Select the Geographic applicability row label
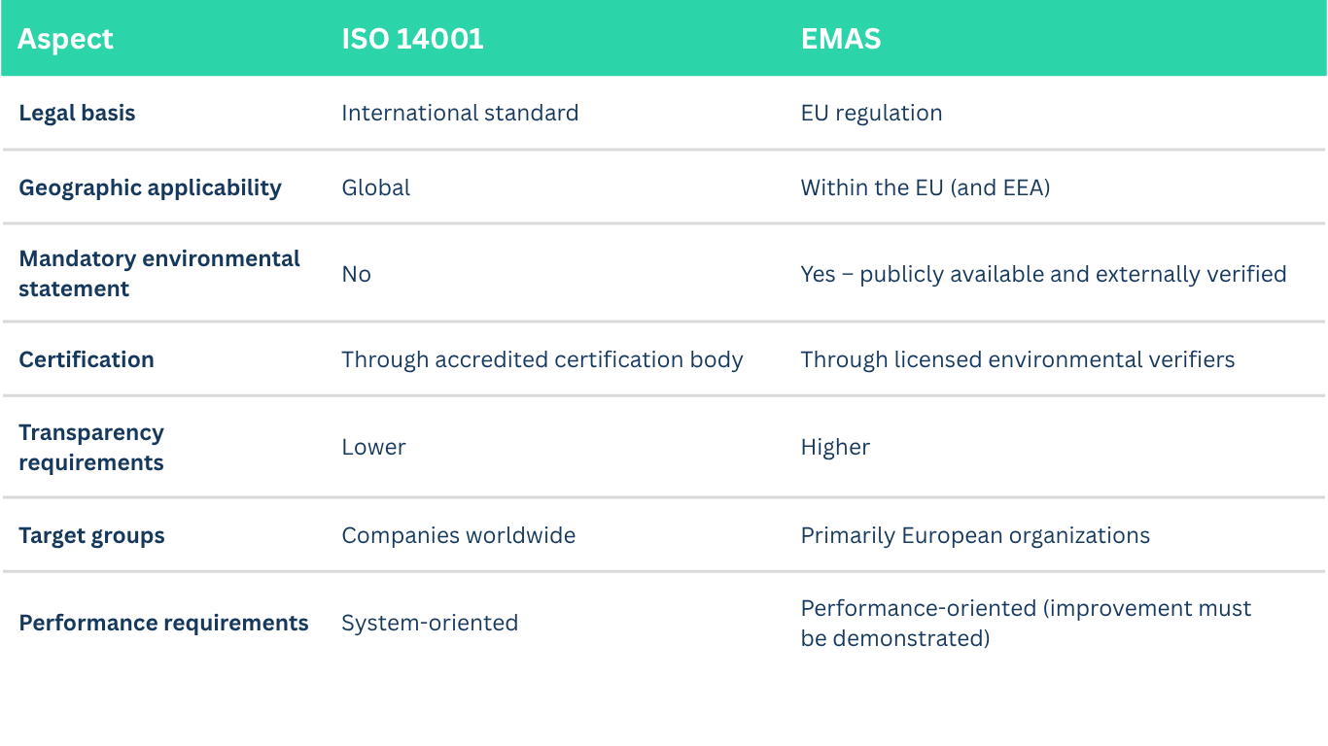Image resolution: width=1328 pixels, height=746 pixels. (150, 187)
